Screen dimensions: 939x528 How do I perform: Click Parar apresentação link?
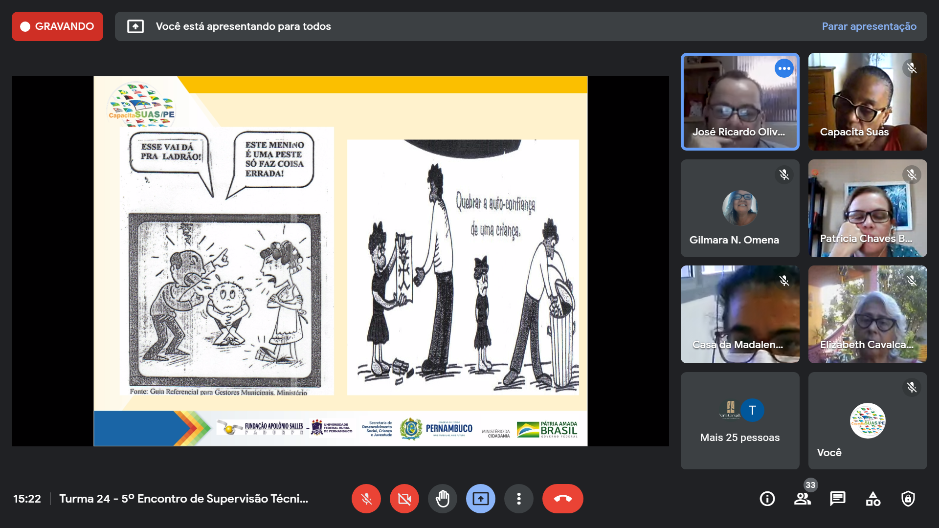(869, 26)
